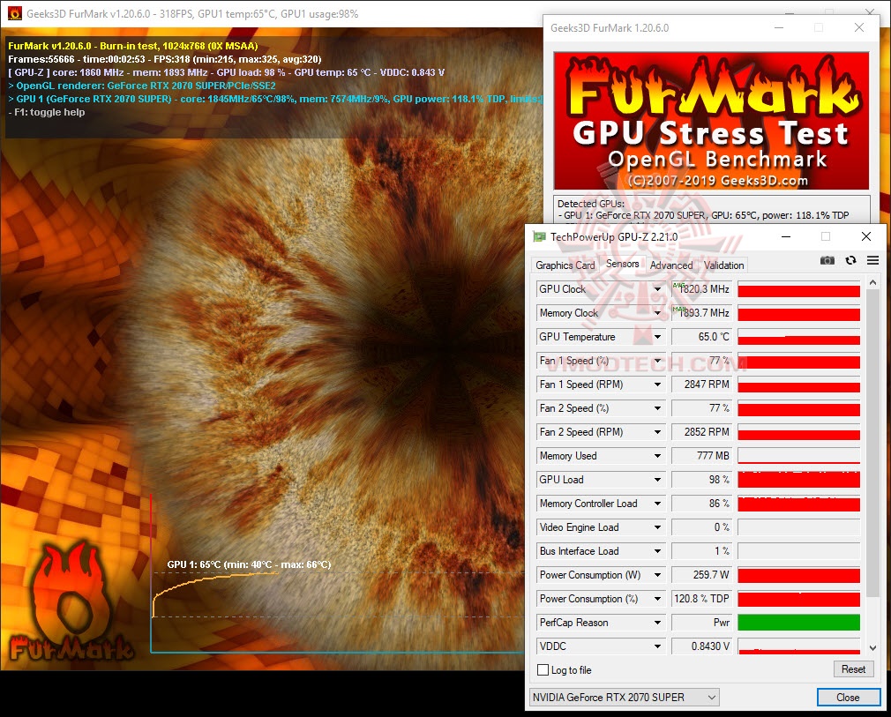Click the F1: toggle help overlay text
The height and width of the screenshot is (717, 891).
coord(47,112)
